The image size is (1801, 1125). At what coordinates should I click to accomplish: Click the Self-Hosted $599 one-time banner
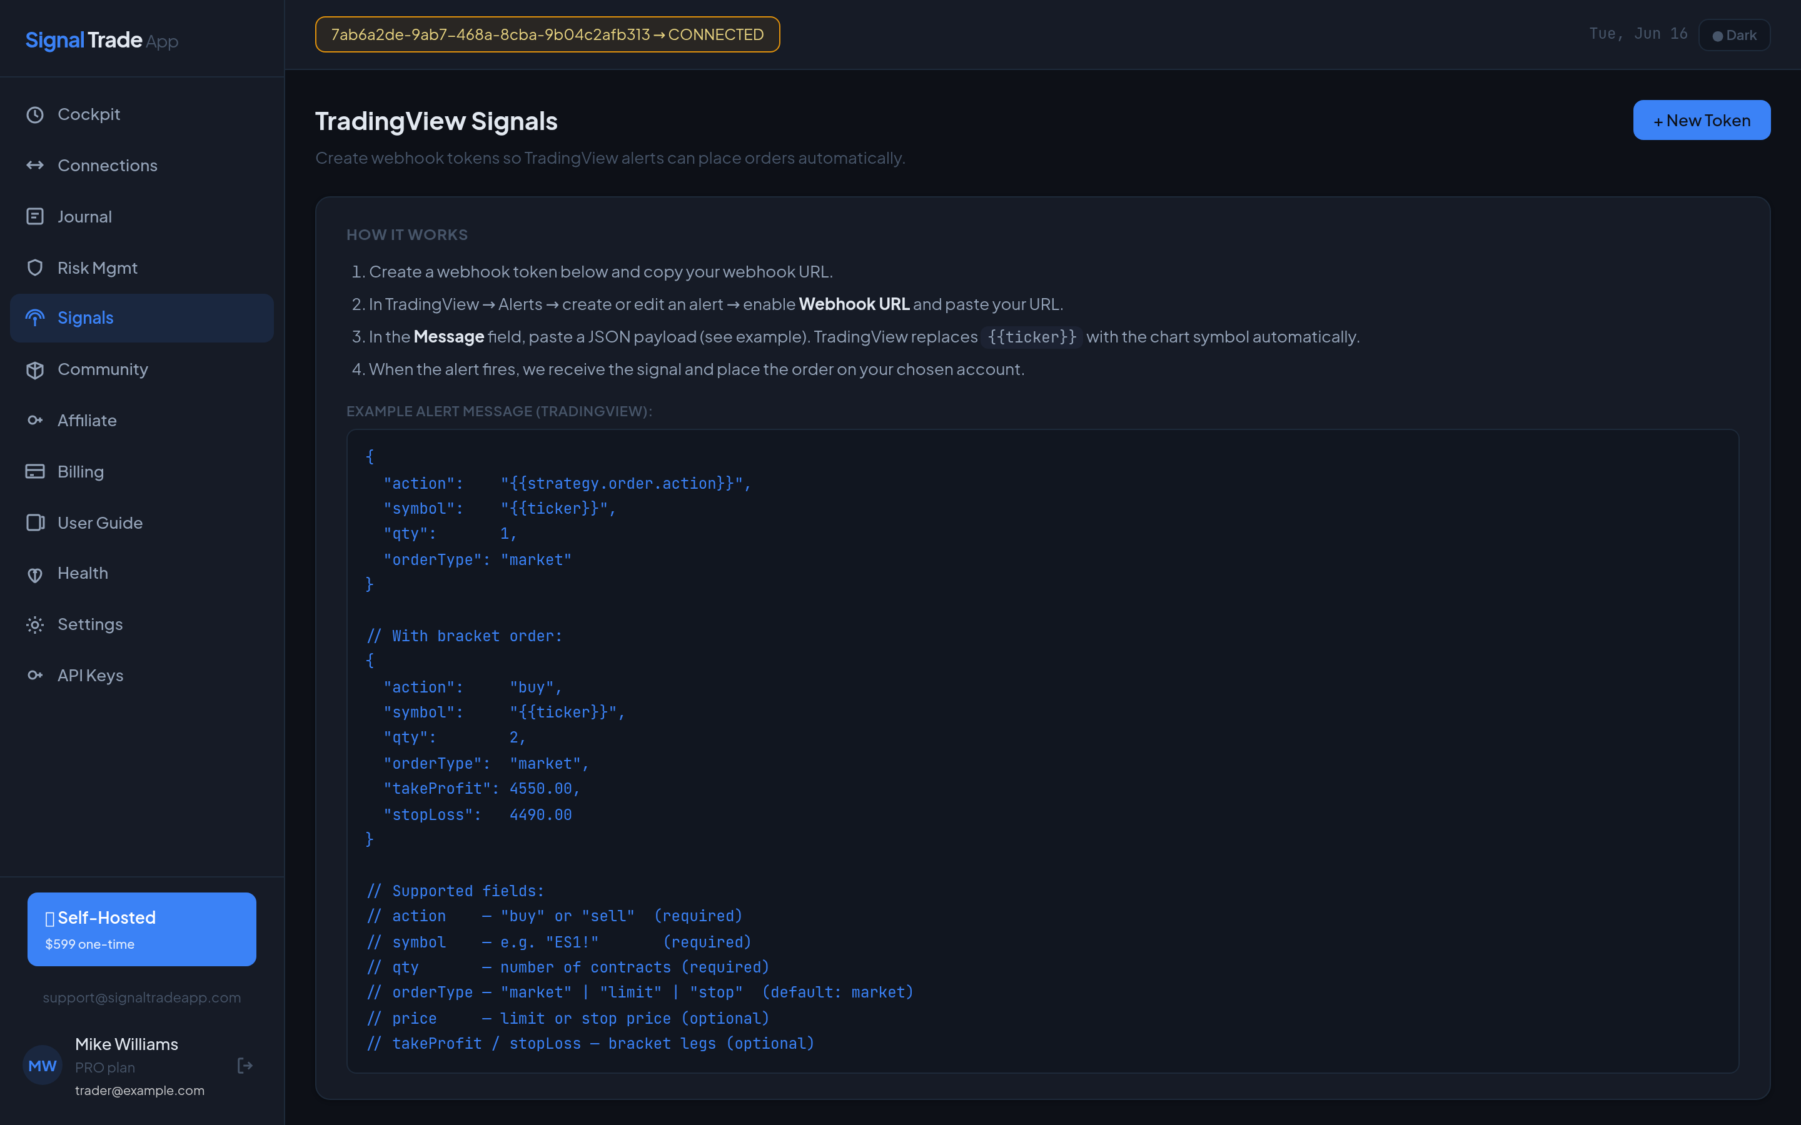click(141, 929)
